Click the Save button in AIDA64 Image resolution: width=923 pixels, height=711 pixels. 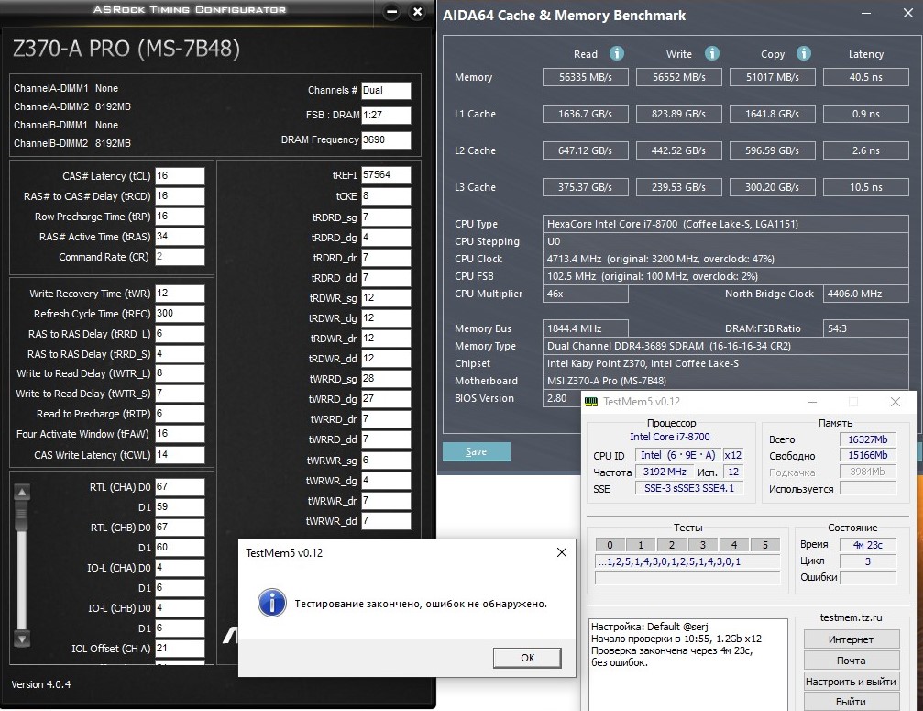[x=477, y=451]
